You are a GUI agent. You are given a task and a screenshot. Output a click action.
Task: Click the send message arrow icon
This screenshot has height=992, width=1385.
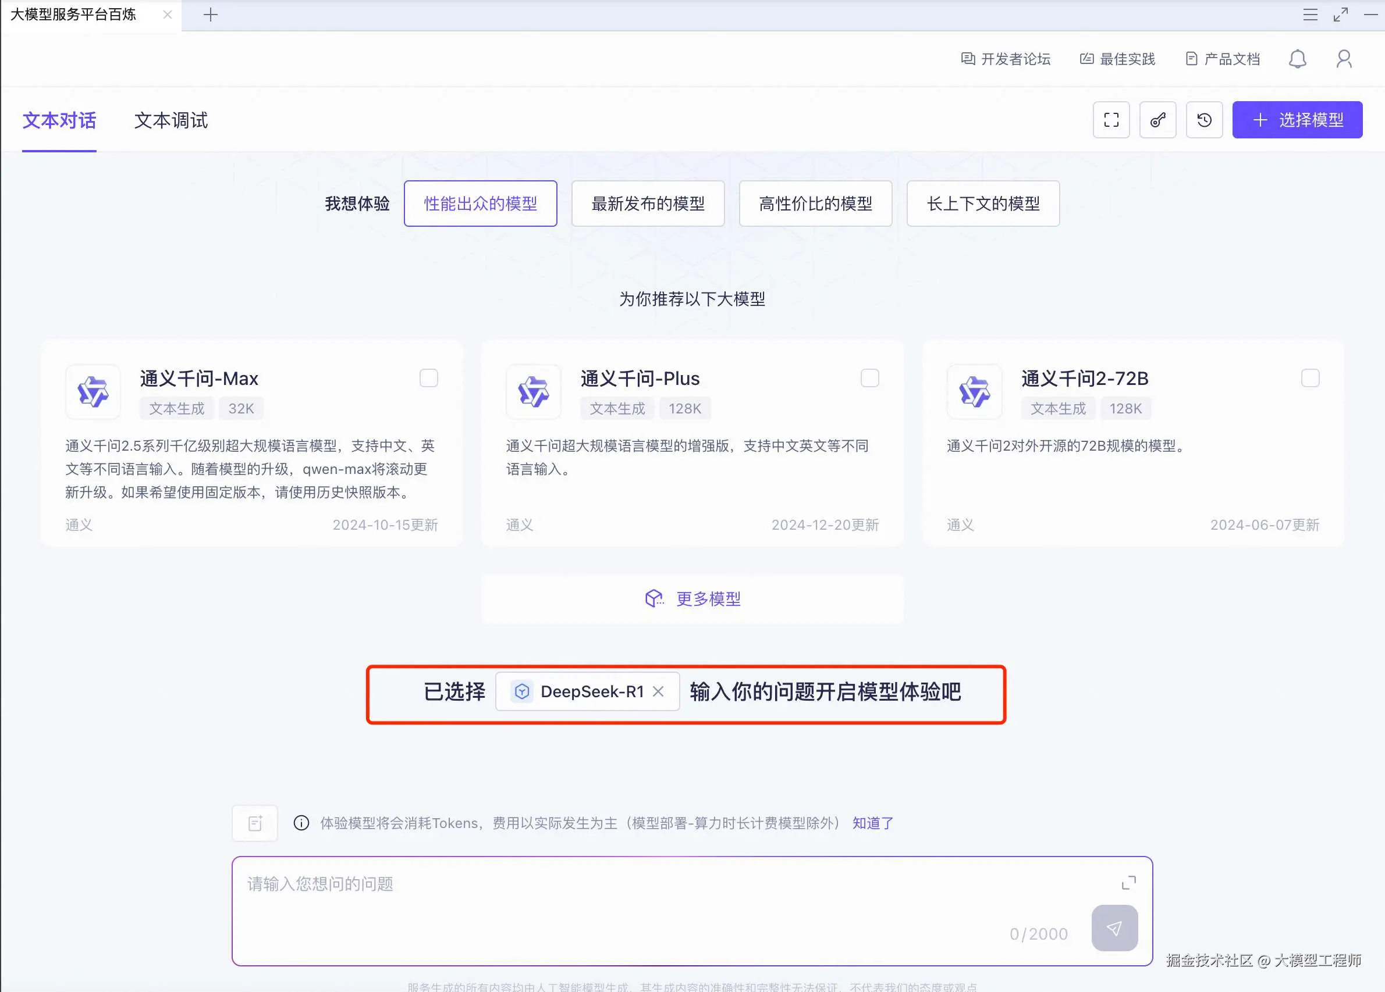[1114, 928]
